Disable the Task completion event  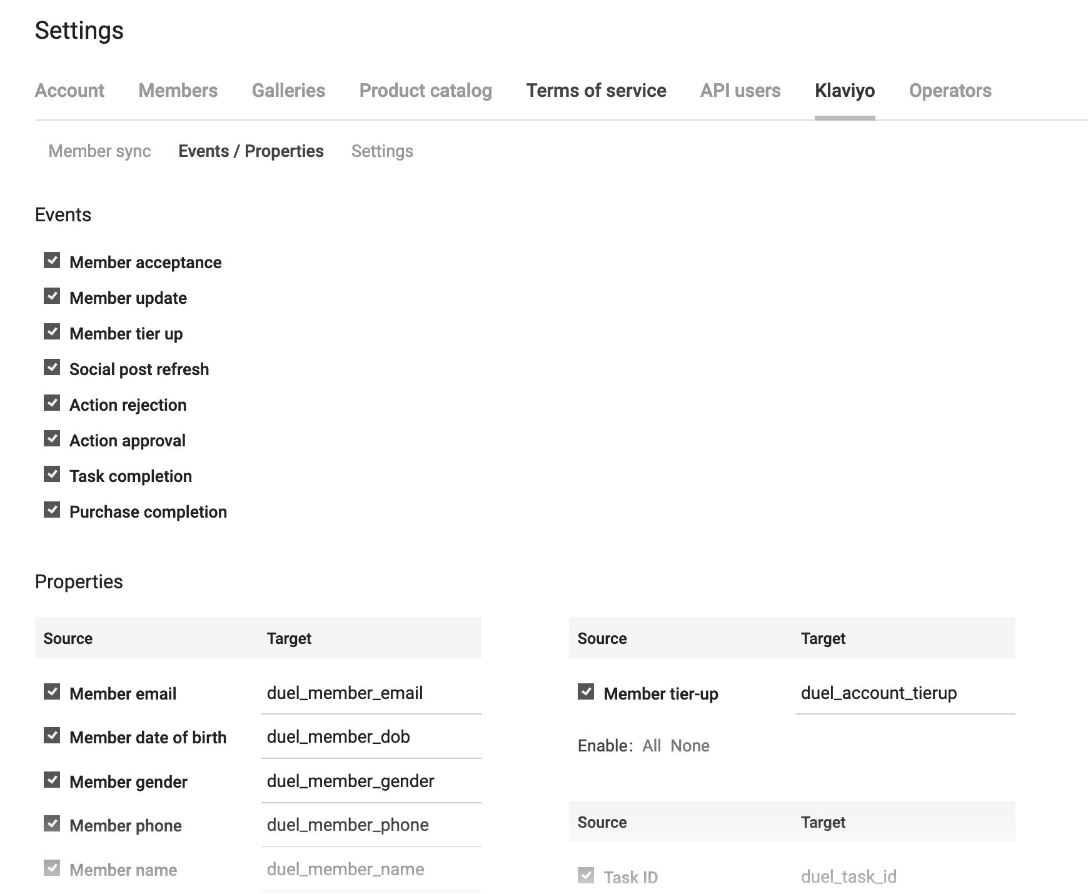pos(52,475)
